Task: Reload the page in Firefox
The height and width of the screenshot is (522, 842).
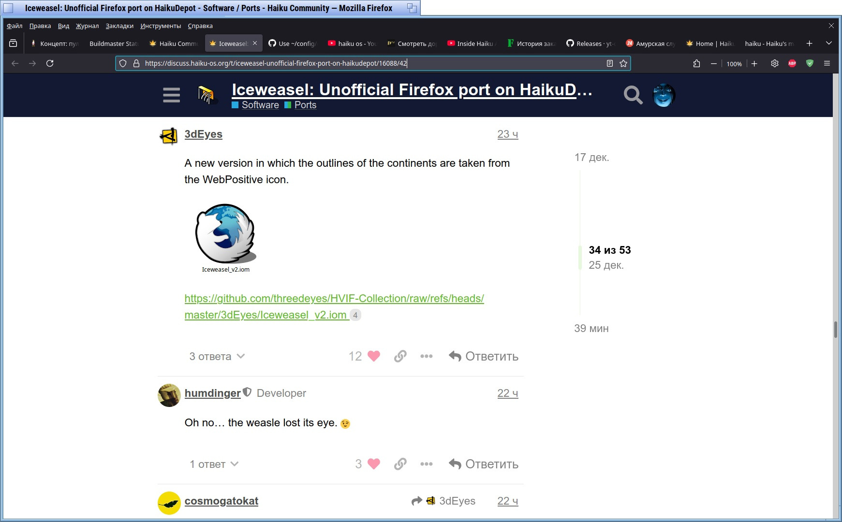Action: (x=50, y=63)
